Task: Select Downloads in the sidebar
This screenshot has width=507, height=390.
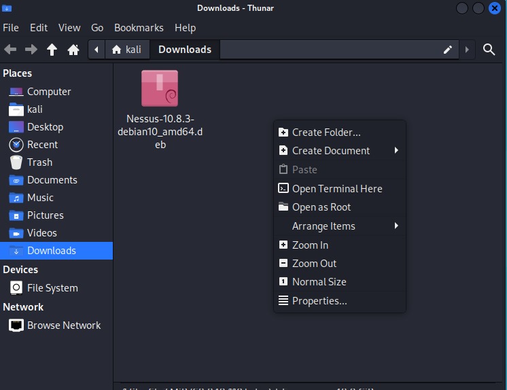Action: pos(56,251)
